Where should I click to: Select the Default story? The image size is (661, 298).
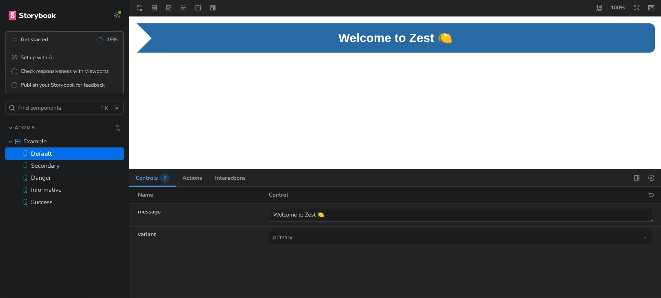64,154
